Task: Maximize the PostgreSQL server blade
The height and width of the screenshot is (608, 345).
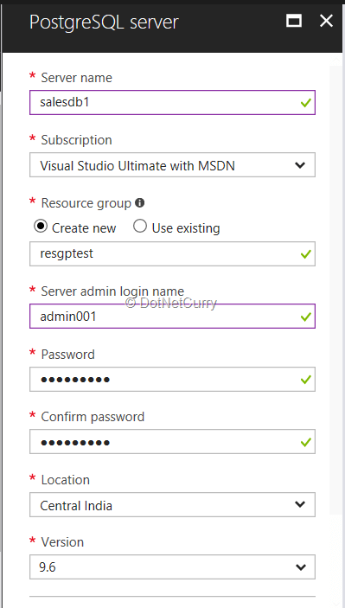Action: [x=294, y=21]
